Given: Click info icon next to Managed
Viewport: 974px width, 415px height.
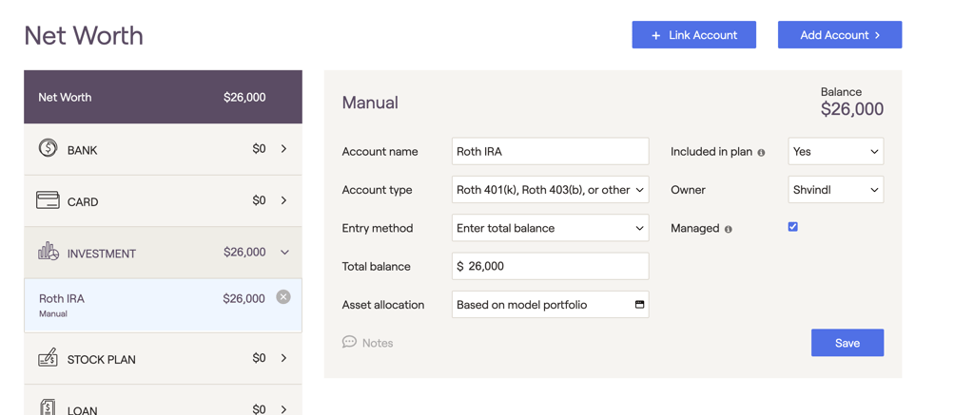Looking at the screenshot, I should pyautogui.click(x=729, y=229).
